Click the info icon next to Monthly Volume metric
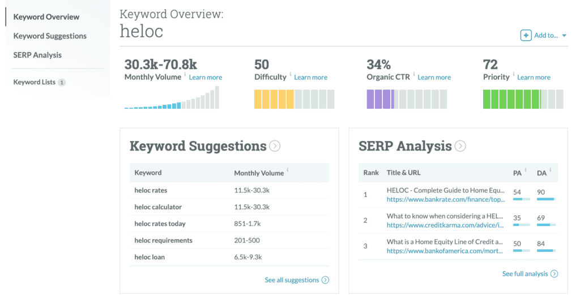Screen dimensions: 580x299 pyautogui.click(x=185, y=74)
